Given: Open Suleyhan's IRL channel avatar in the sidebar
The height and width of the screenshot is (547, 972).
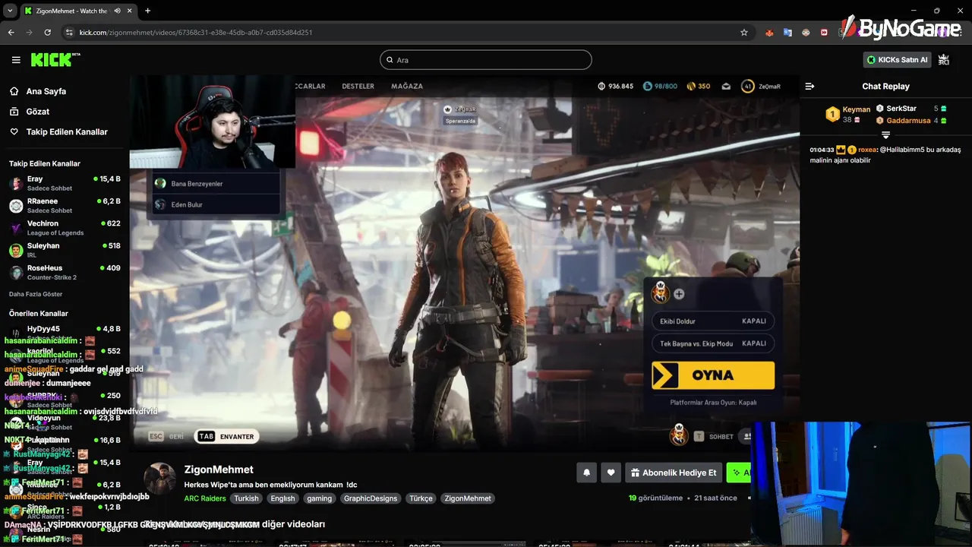Looking at the screenshot, I should tap(16, 250).
